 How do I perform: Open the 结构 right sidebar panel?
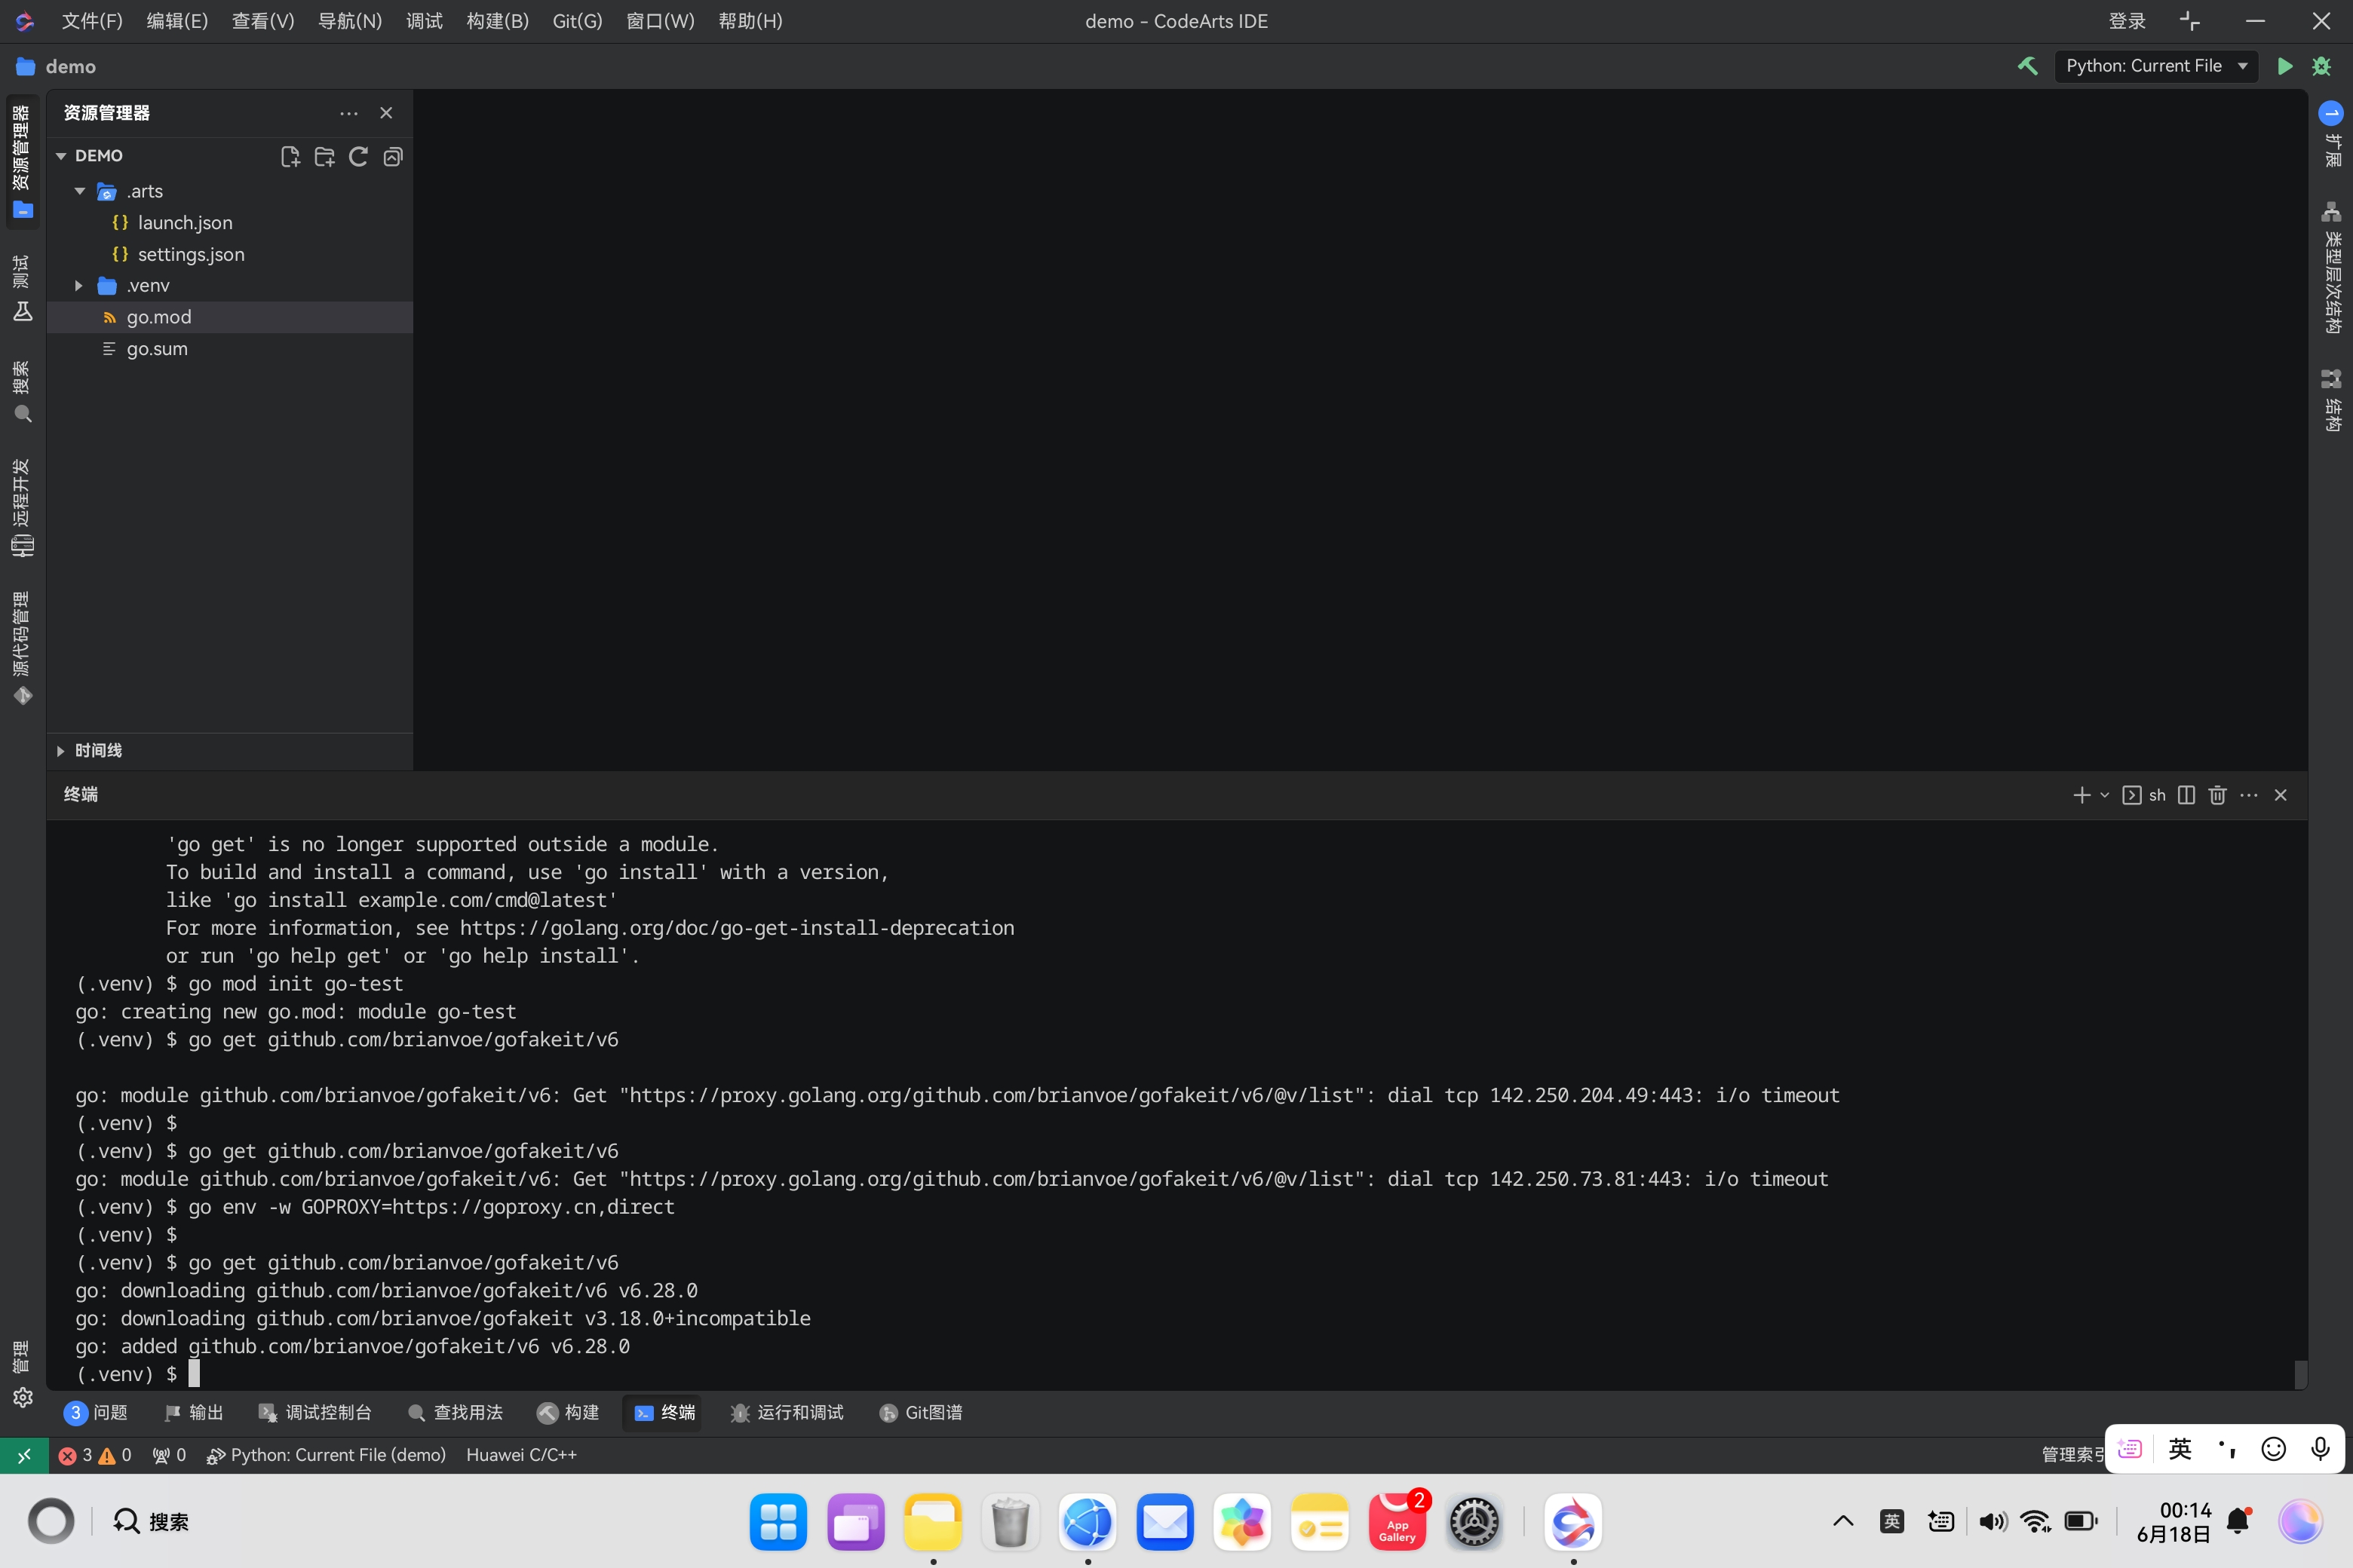pyautogui.click(x=2331, y=400)
